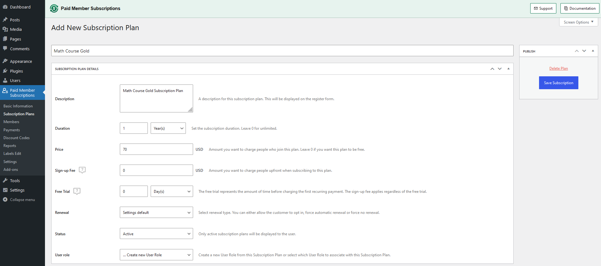Click the Pages icon in sidebar

[x=5, y=39]
